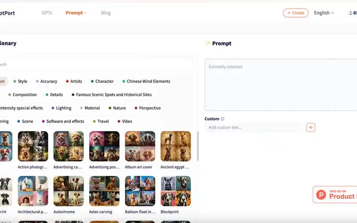Focus the dictionary search field
Screen dimensions: 357x223
coord(96,65)
